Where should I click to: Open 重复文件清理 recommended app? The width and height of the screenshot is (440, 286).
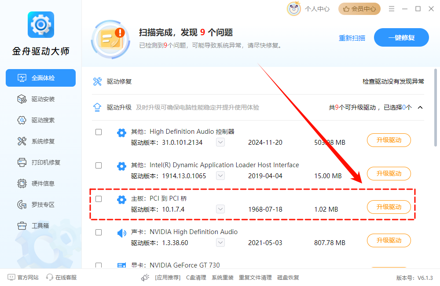pos(255,278)
